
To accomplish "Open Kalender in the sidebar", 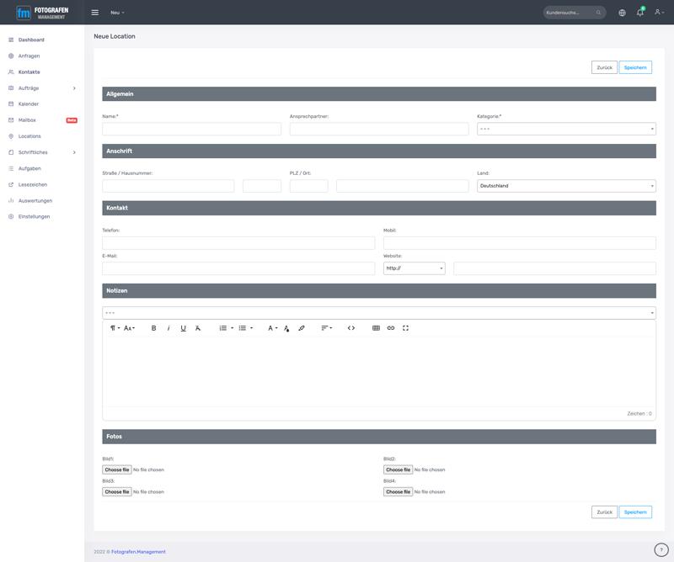I will click(29, 104).
